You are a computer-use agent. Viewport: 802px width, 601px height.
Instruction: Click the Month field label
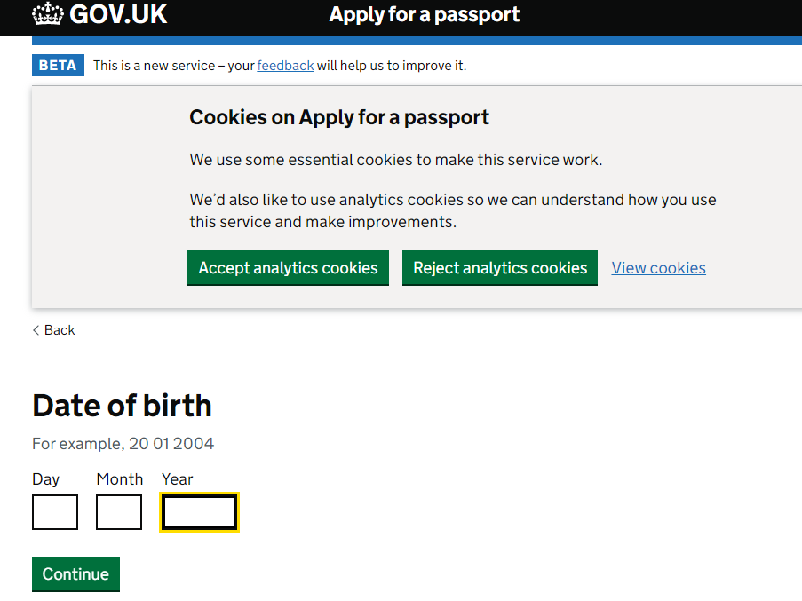pos(120,479)
